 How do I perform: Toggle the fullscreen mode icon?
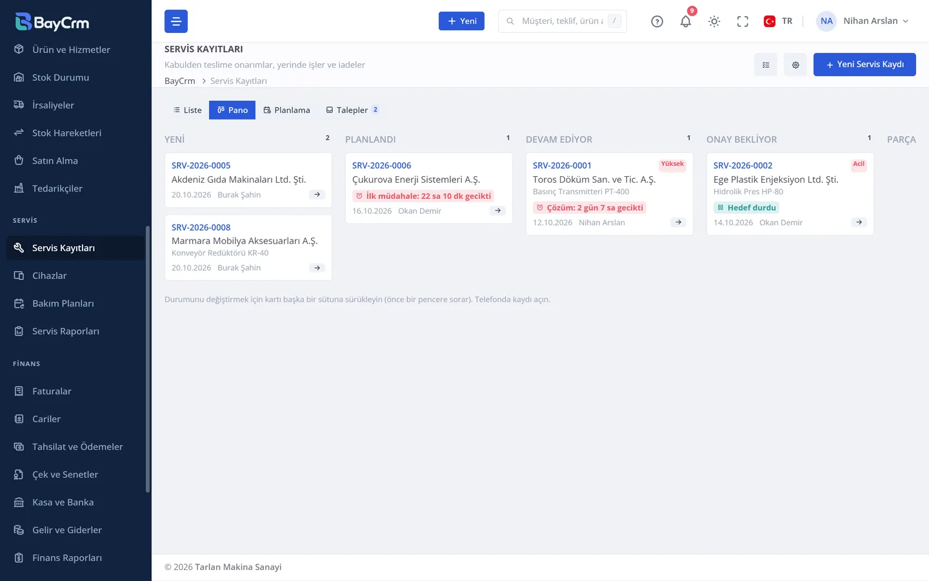click(743, 21)
